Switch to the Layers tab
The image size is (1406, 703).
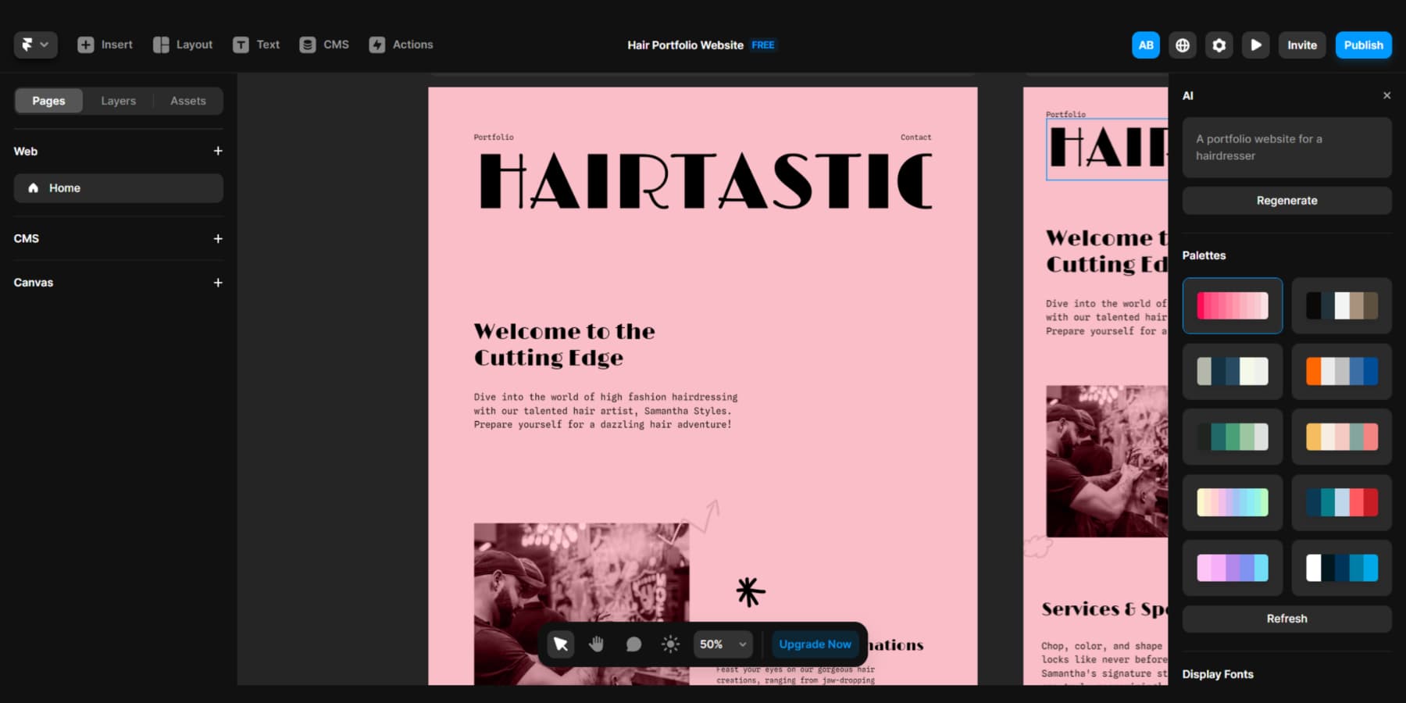coord(118,100)
